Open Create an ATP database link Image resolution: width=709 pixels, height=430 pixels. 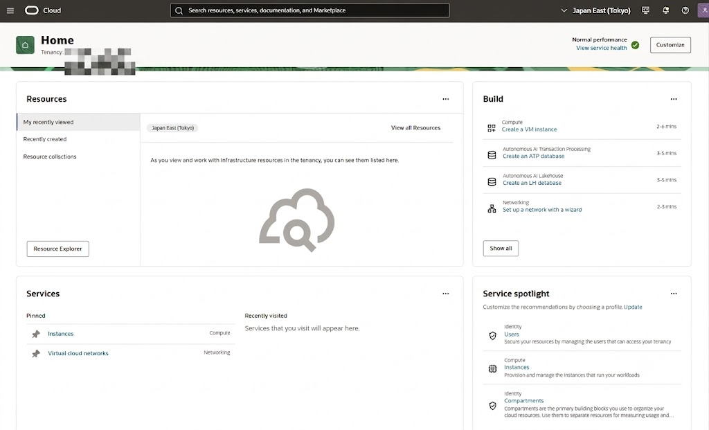point(534,156)
